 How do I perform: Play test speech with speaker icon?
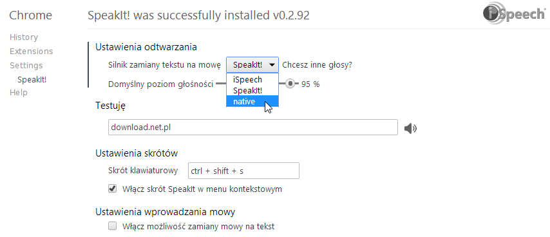pyautogui.click(x=410, y=129)
